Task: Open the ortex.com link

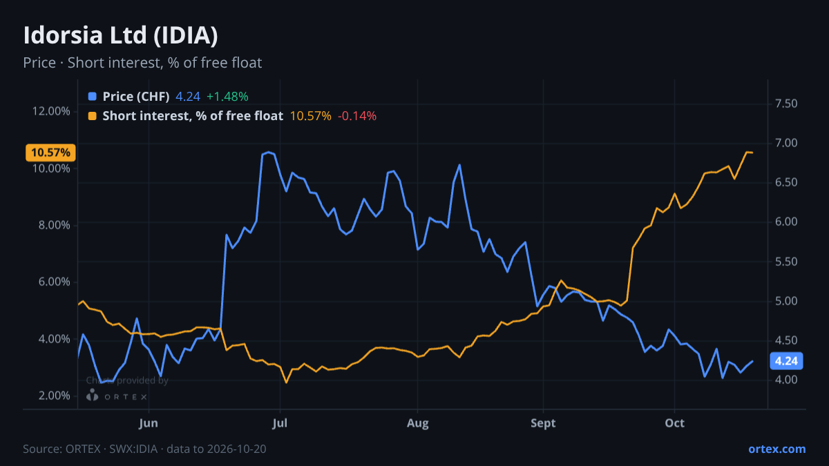Action: click(777, 449)
